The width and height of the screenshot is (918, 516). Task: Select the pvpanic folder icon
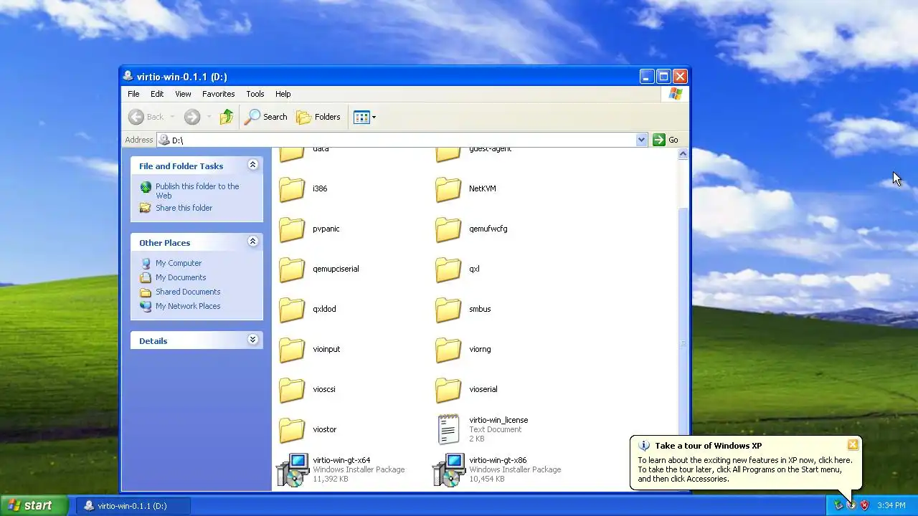point(292,229)
